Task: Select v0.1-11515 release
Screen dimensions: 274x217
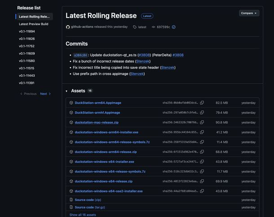Action: 27,68
